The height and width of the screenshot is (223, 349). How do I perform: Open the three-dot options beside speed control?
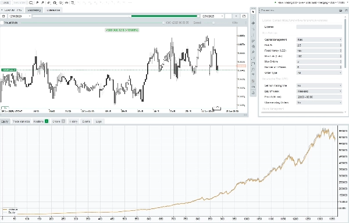pos(245,23)
